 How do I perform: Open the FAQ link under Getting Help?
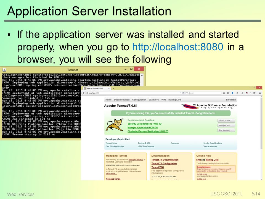coord(198,160)
